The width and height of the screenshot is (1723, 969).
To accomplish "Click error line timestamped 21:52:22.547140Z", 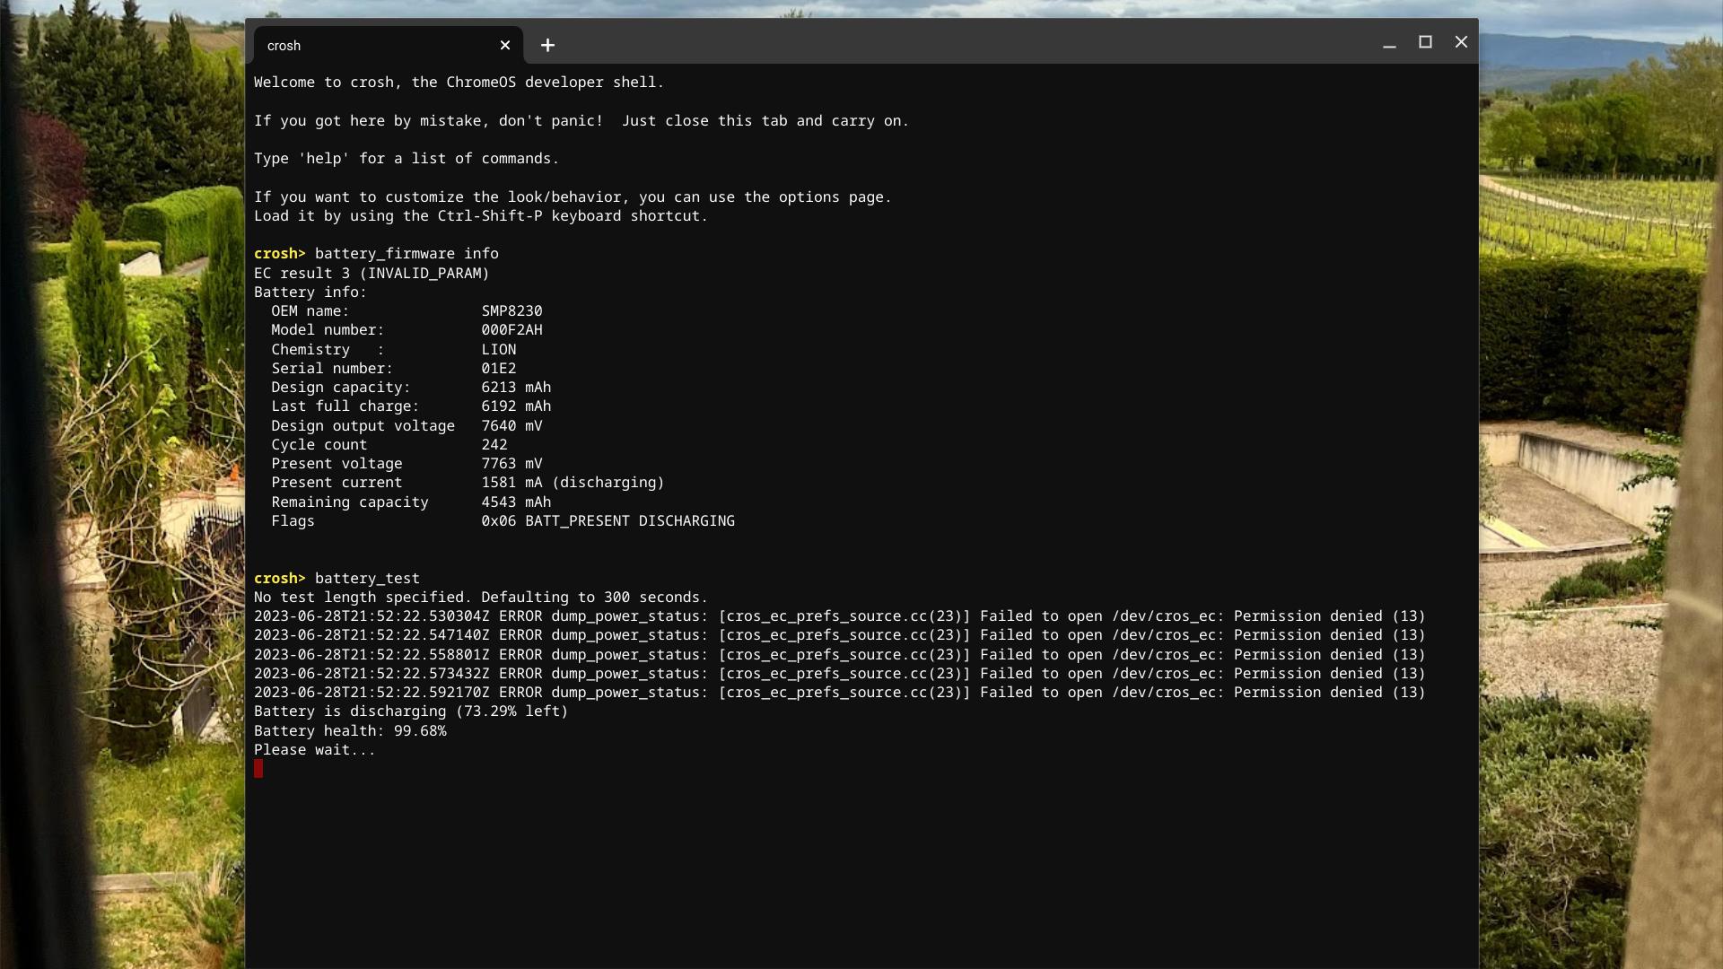I will point(840,635).
